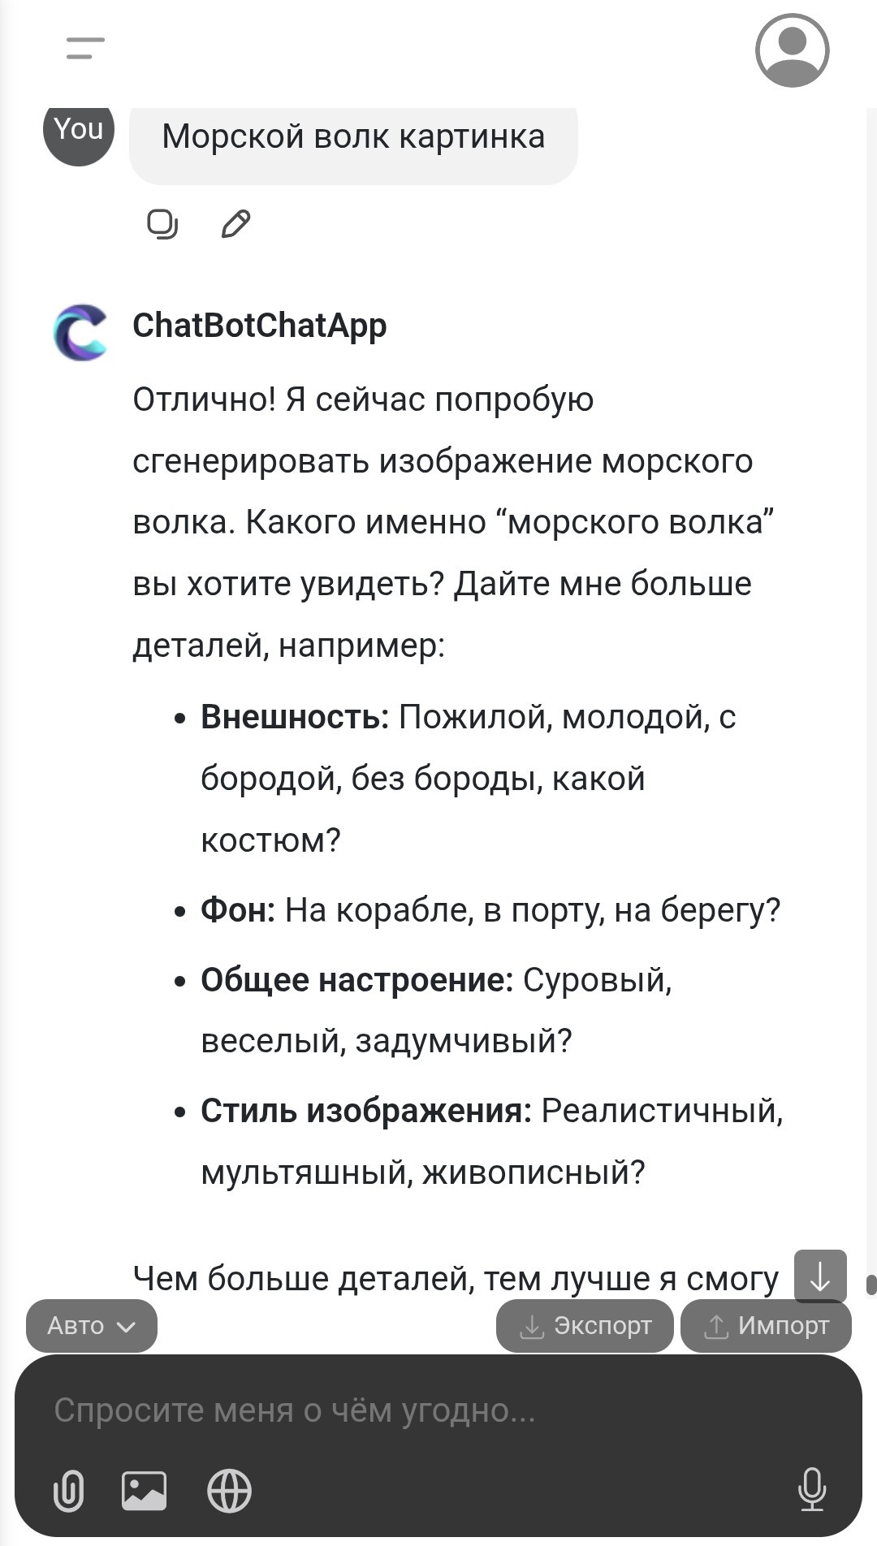Enable web search globe icon
The height and width of the screenshot is (1546, 877).
pyautogui.click(x=230, y=1491)
